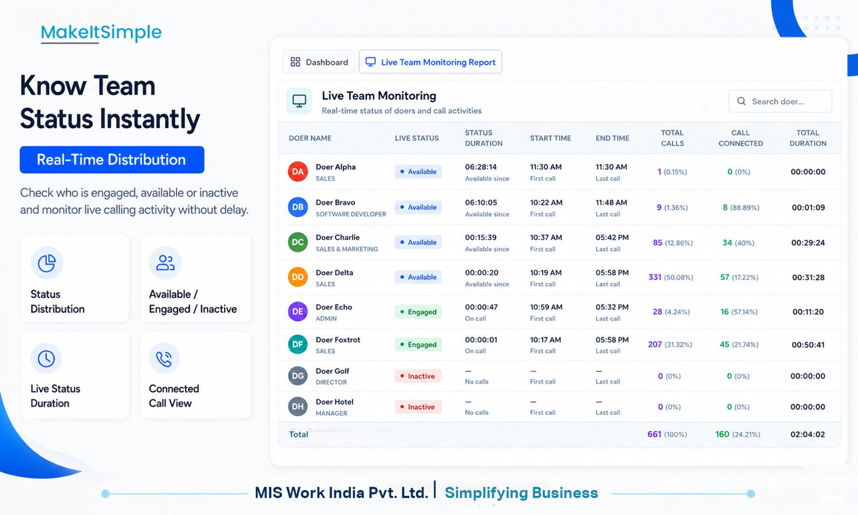Click the Available badge for Doer Bravo

point(418,207)
